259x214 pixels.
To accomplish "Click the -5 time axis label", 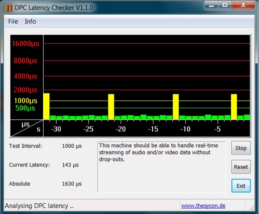I will click(x=218, y=129).
